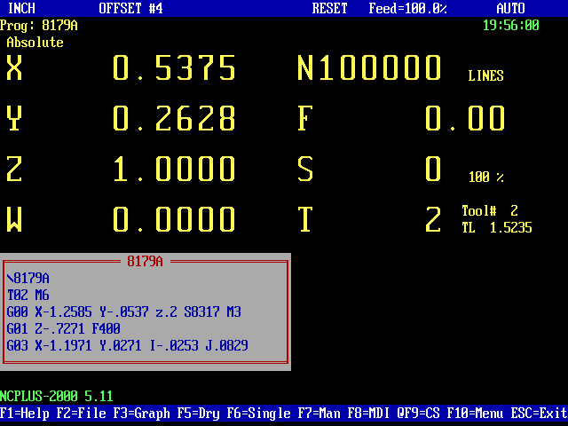Open F8=MDI input mode
The width and height of the screenshot is (568, 426).
(369, 414)
